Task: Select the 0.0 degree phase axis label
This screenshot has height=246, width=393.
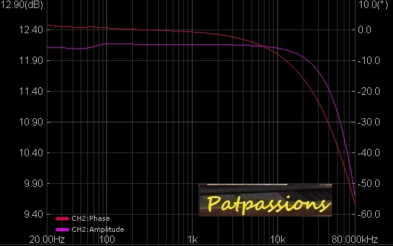Action: tap(365, 30)
